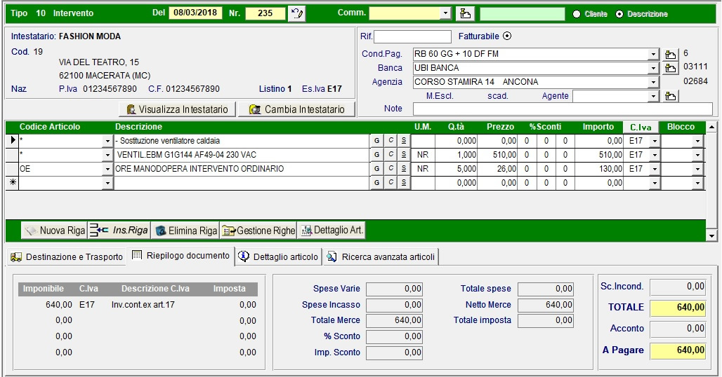This screenshot has height=377, width=722.
Task: Click S button on Sostituzione ventilatore row
Action: (404, 141)
